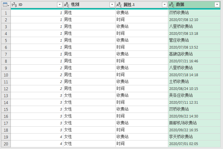This screenshot has height=149, width=223.
Task: Select row number 13
Action: [x=6, y=96]
